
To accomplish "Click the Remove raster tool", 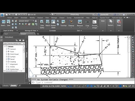I will (80, 23).
